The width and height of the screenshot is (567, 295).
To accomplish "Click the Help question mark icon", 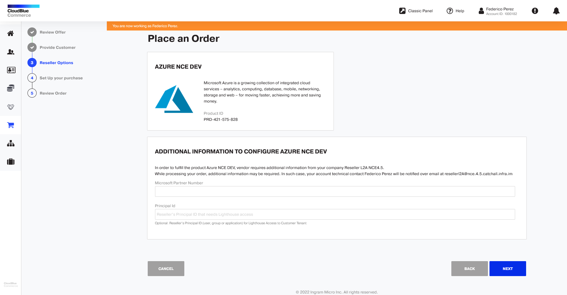I will 450,11.
